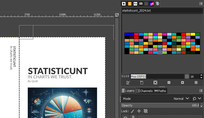Select the first blue swatch in the top row
The image size is (204, 118).
(x=127, y=34)
